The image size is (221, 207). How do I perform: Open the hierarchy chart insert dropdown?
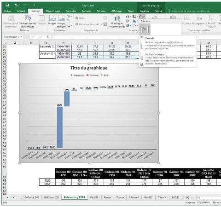135,16
